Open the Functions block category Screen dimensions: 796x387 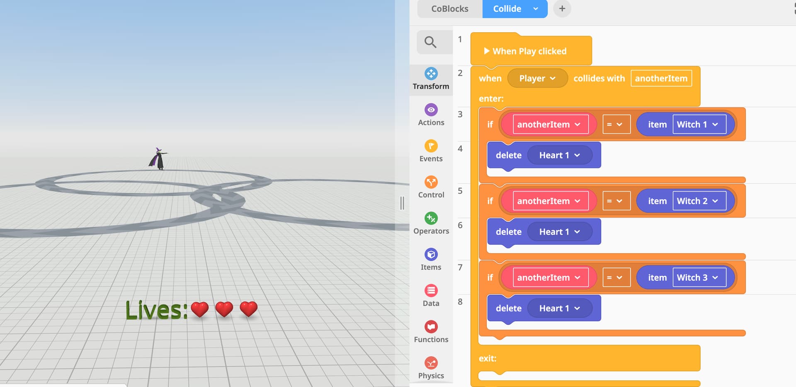[431, 332]
